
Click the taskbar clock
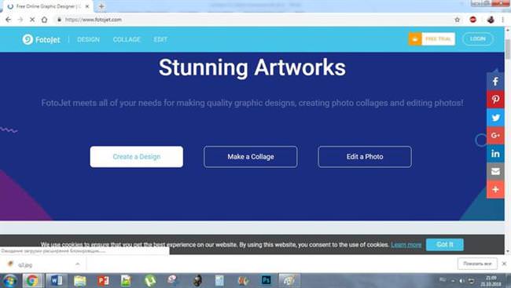click(x=491, y=281)
